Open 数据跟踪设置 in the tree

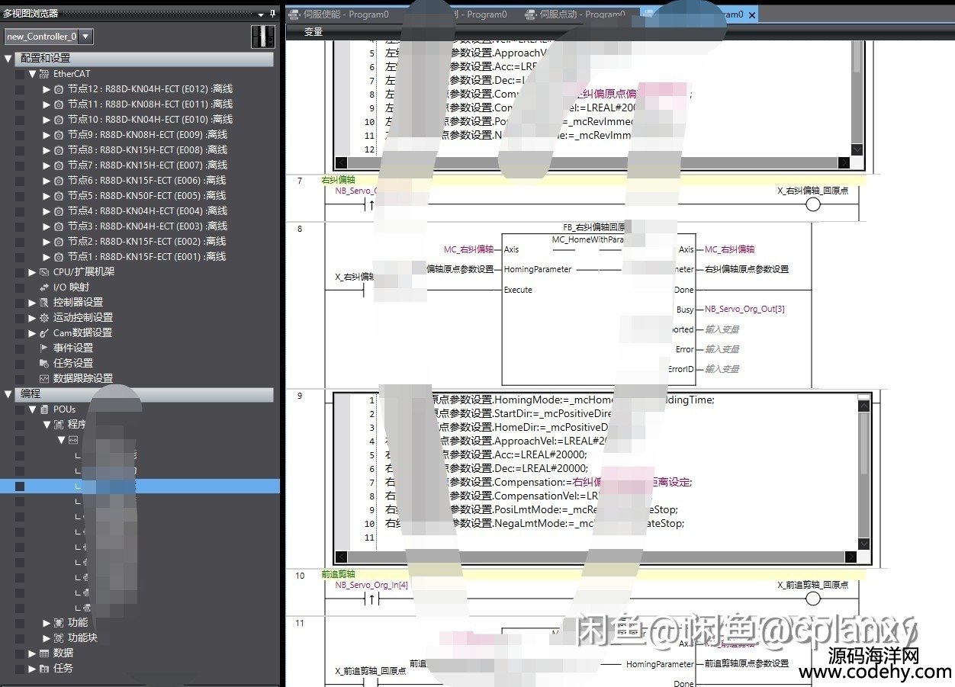[82, 379]
